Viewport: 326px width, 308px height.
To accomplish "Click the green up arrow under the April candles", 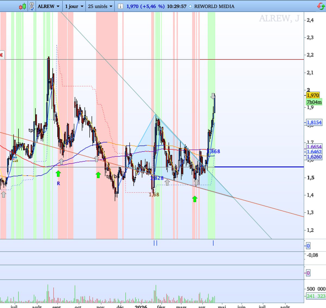I will tap(195, 199).
